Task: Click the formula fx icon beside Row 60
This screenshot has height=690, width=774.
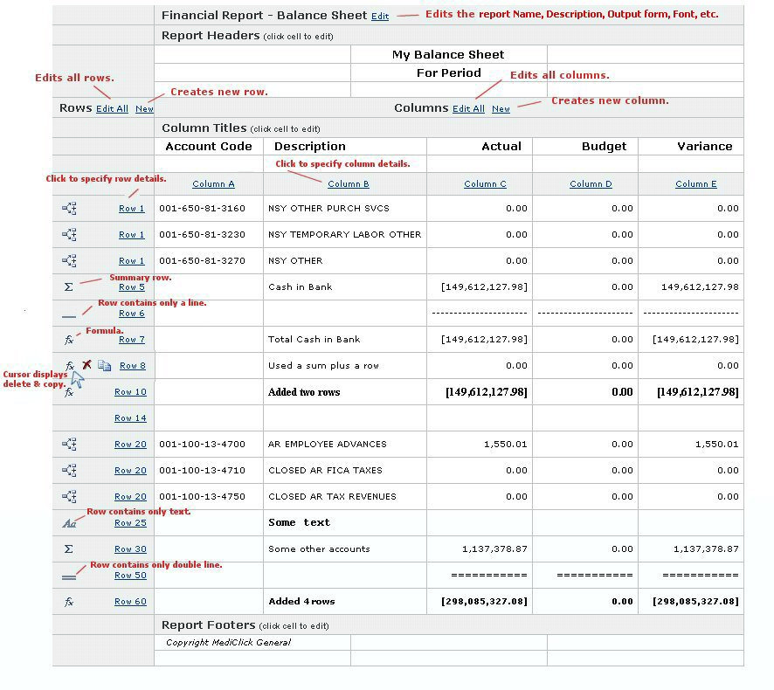Action: click(69, 601)
